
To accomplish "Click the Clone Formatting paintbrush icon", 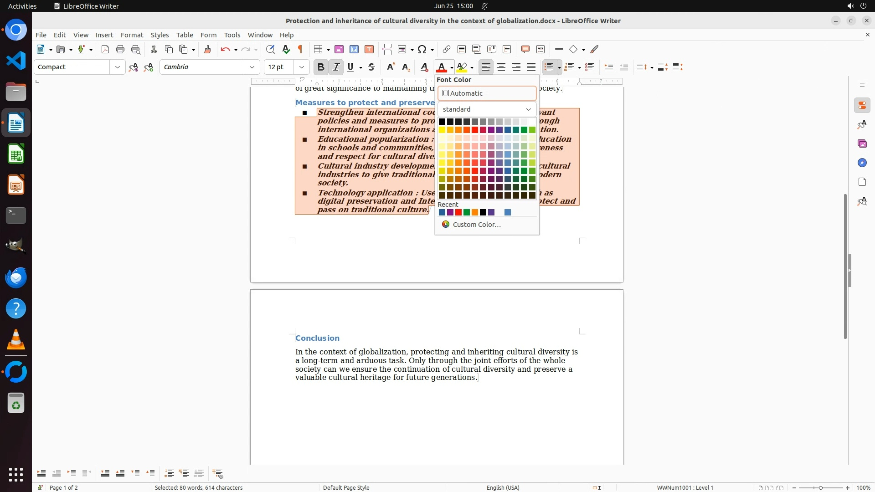I will coord(207,50).
